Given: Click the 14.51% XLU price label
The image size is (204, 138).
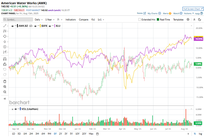Looking at the screenshot, I should (198, 39).
